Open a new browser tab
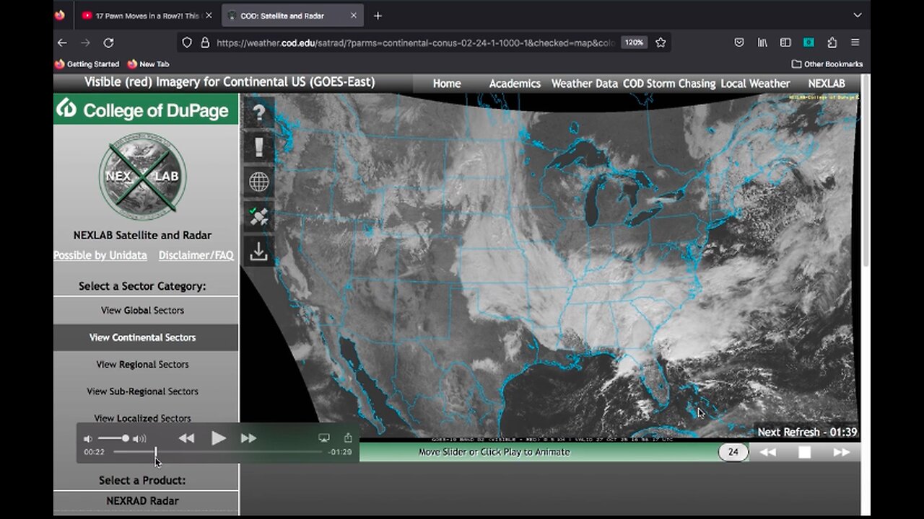The width and height of the screenshot is (924, 519). pyautogui.click(x=378, y=15)
